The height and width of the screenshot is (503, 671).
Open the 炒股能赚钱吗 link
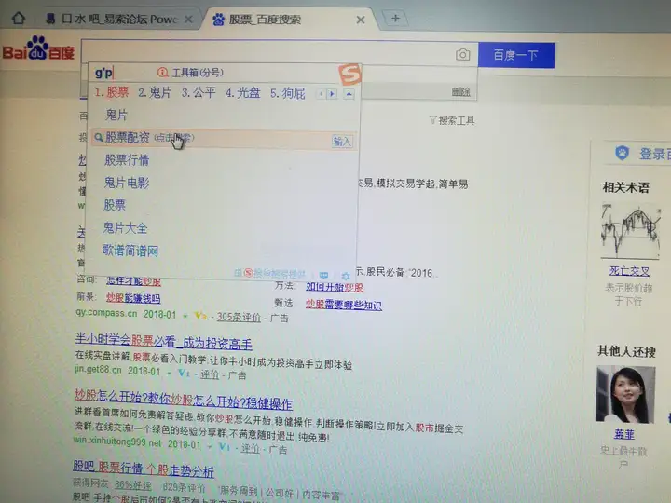coord(133,298)
